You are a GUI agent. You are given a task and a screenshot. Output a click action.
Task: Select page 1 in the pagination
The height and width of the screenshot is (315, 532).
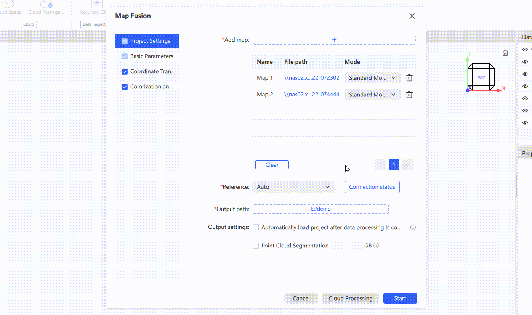point(394,165)
